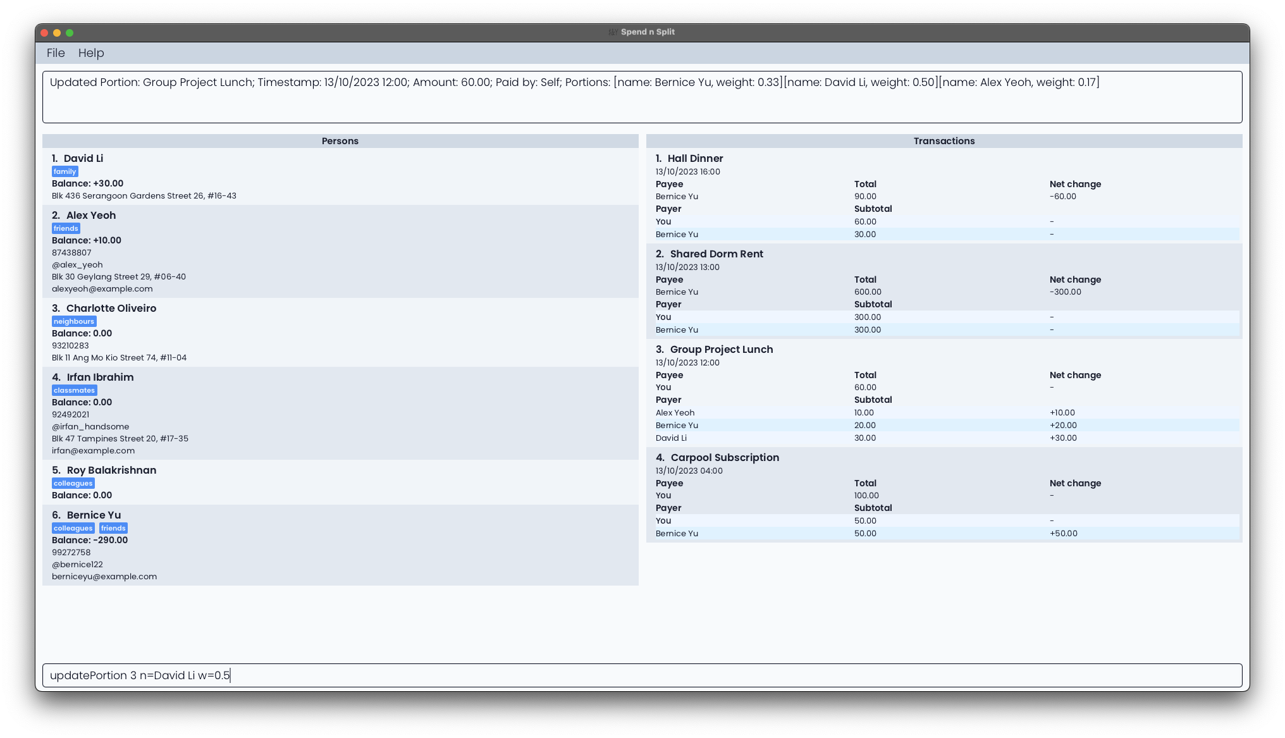Click Bernice Yu +20.00 net change

click(1063, 425)
